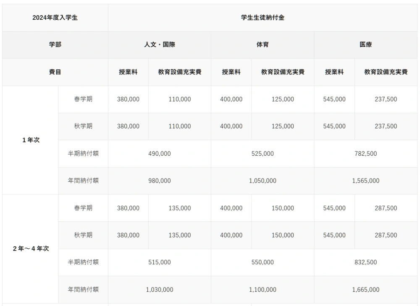The image size is (420, 306).
Task: Select the 490,000 half-term payment cell
Action: click(159, 154)
